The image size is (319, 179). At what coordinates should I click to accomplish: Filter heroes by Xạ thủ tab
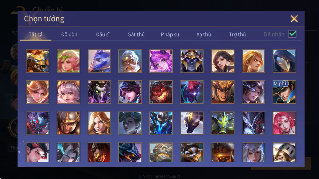[x=204, y=34]
